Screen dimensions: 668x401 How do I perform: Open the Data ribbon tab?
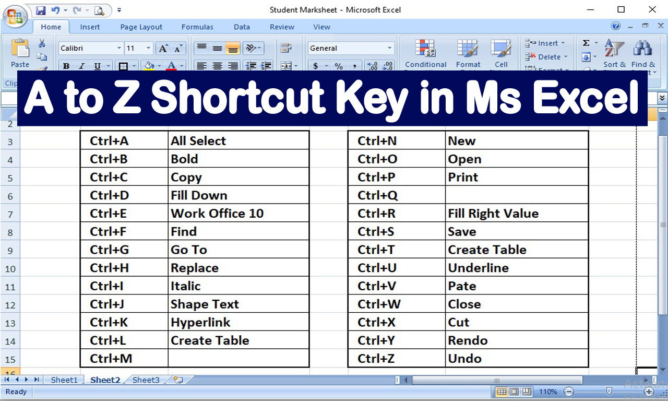coord(242,27)
